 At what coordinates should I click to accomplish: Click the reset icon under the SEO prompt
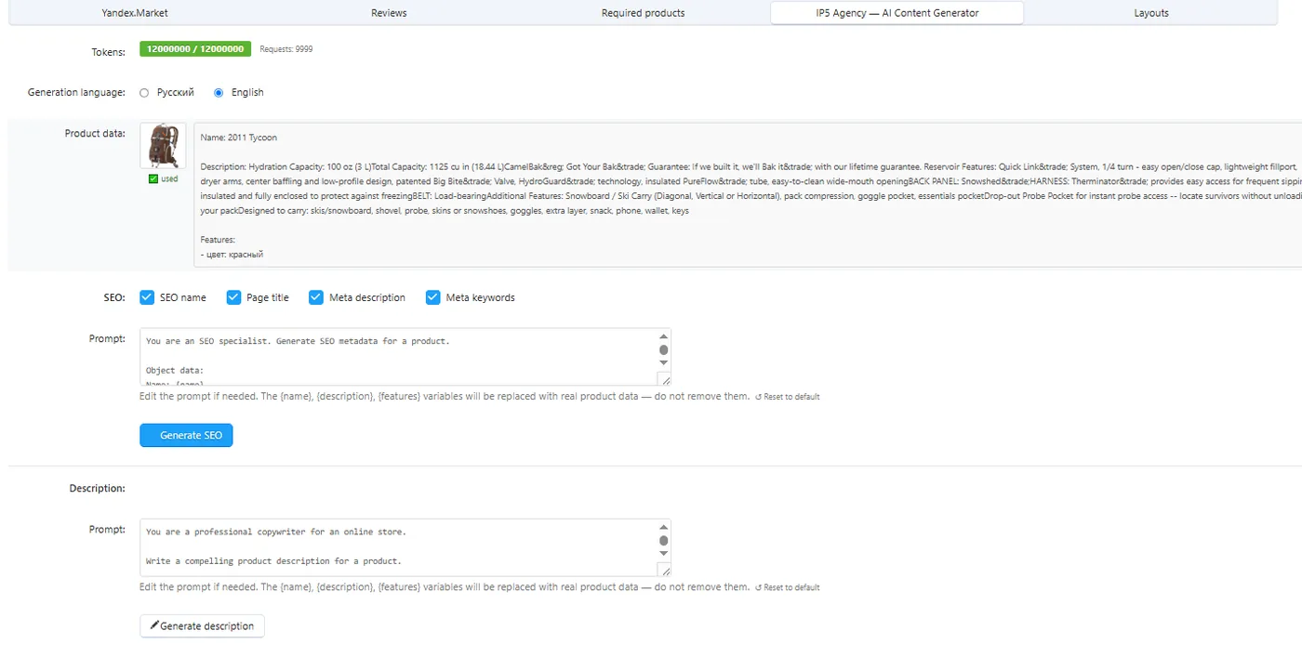[758, 397]
